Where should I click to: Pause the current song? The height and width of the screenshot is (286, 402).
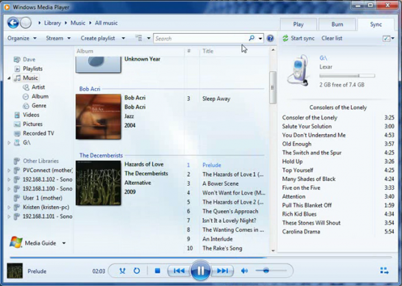click(200, 270)
